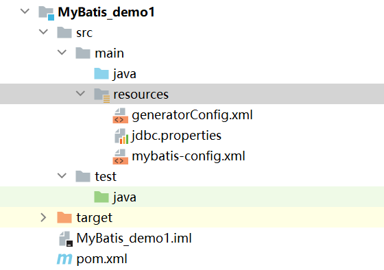The image size is (384, 270).
Task: Click the orange target folder icon
Action: click(x=64, y=217)
